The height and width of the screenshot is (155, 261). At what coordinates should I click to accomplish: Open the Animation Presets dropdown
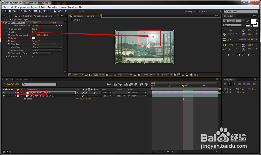45,26
